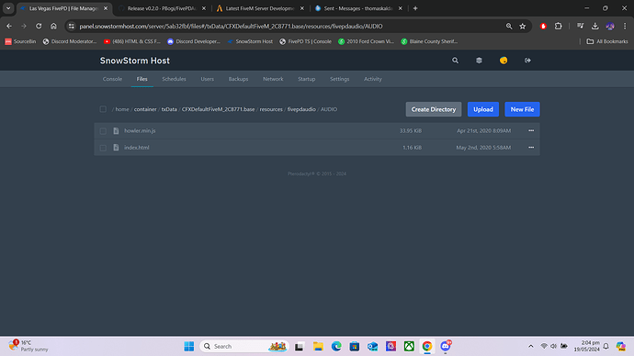The height and width of the screenshot is (356, 634).
Task: Open the account avatar icon in header
Action: pos(504,61)
